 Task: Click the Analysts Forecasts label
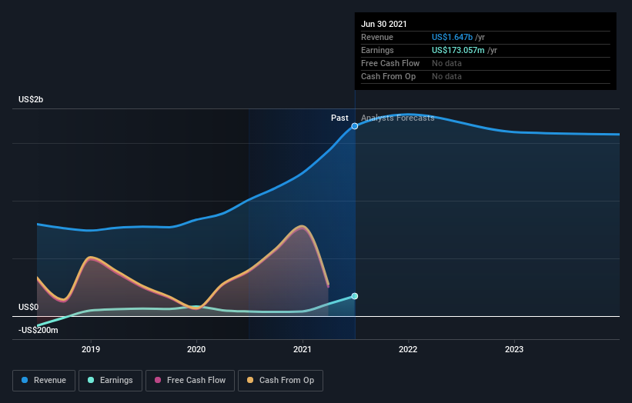pyautogui.click(x=398, y=118)
